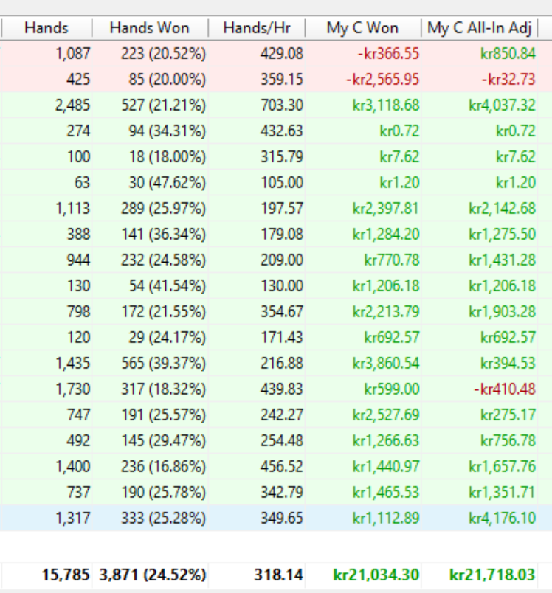The image size is (552, 593).
Task: Select the 105.00 hands per hour cell
Action: pyautogui.click(x=281, y=182)
